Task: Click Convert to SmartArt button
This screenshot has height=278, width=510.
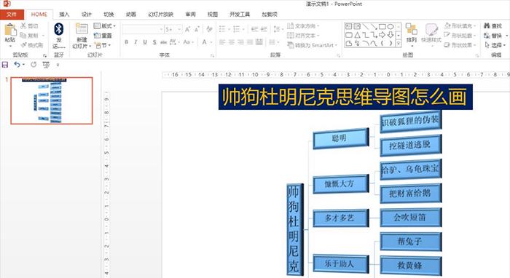Action: [313, 45]
